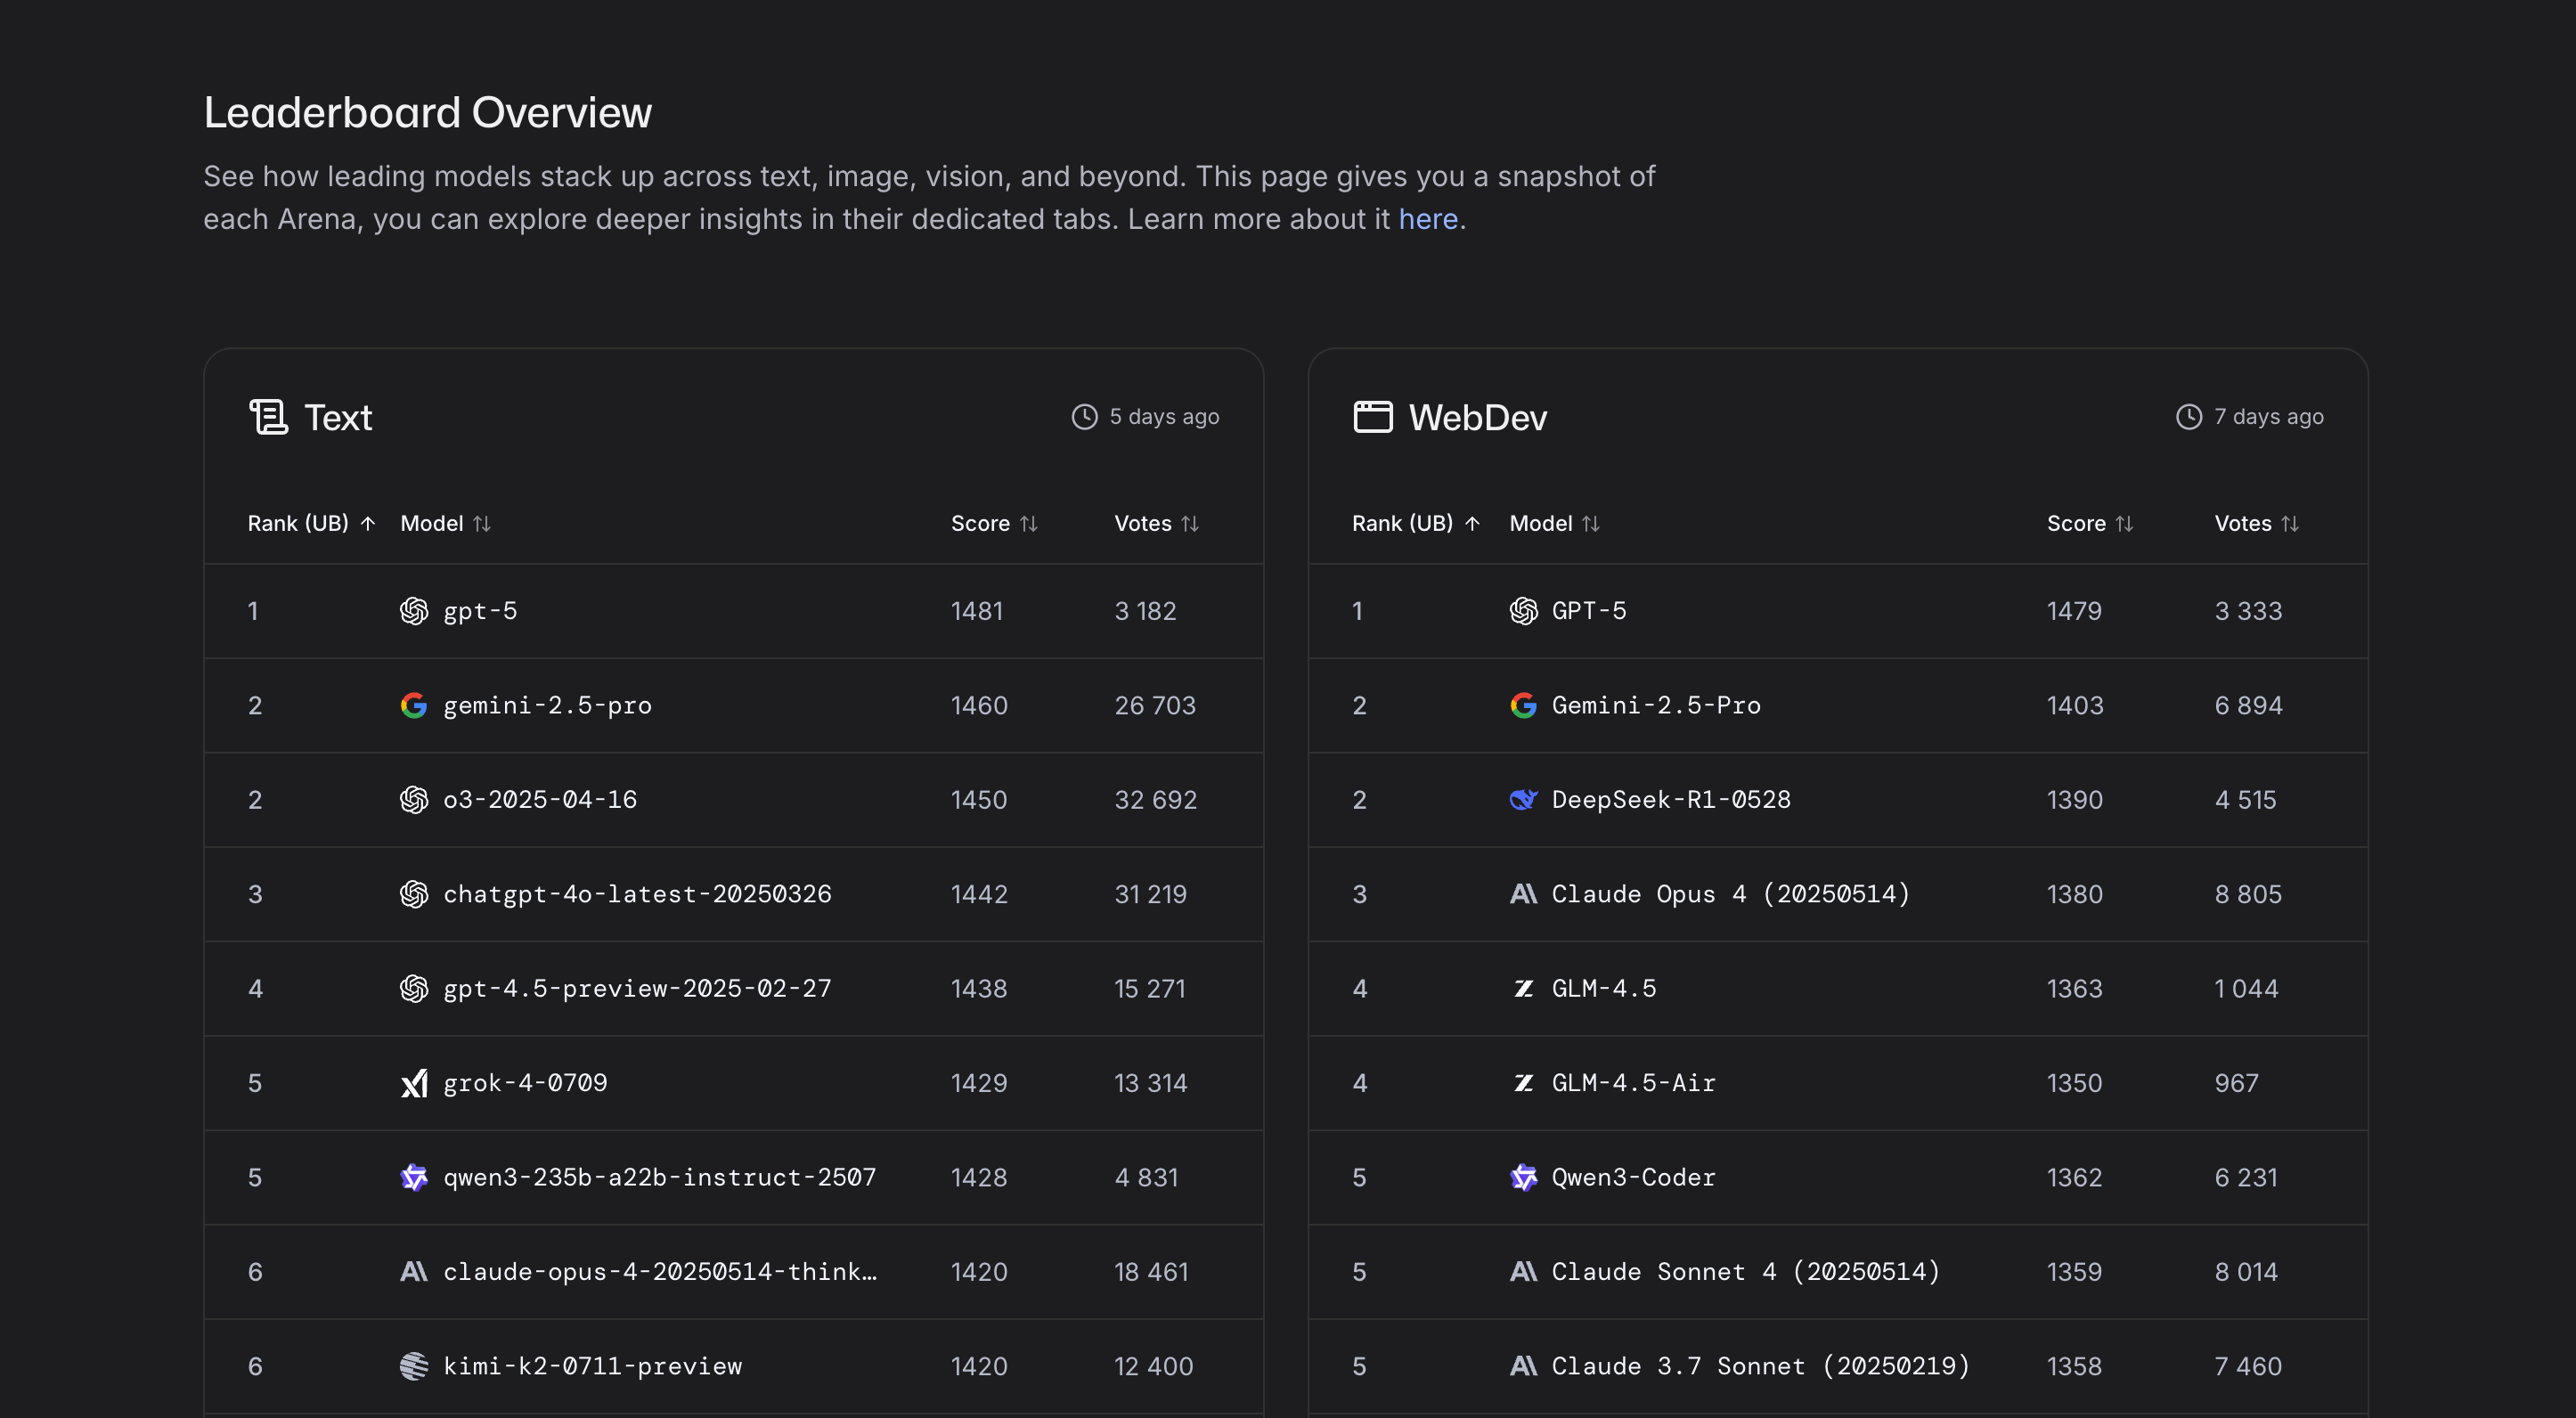2576x1418 pixels.
Task: Select Claude Sonnet 4 (20250514) model name
Action: (1746, 1272)
